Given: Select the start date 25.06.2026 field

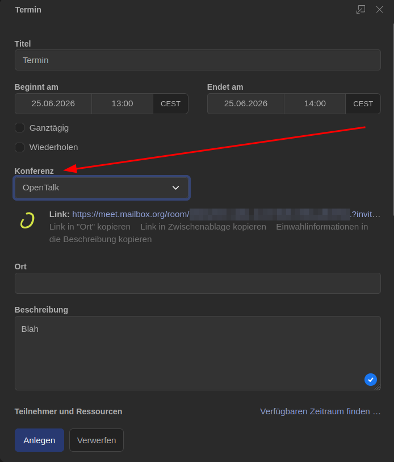Looking at the screenshot, I should [x=53, y=104].
